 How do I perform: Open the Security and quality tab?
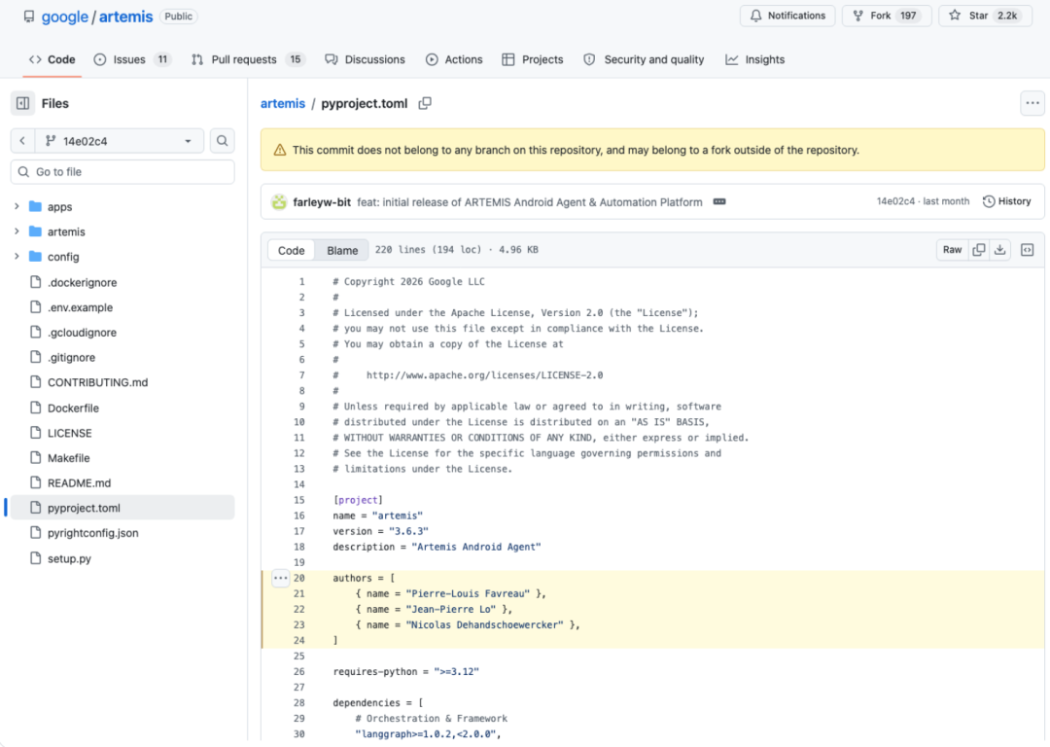(x=644, y=59)
